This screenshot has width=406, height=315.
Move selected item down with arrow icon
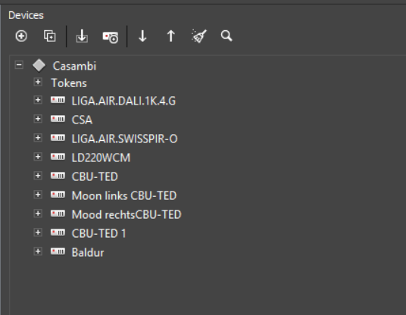pyautogui.click(x=142, y=36)
